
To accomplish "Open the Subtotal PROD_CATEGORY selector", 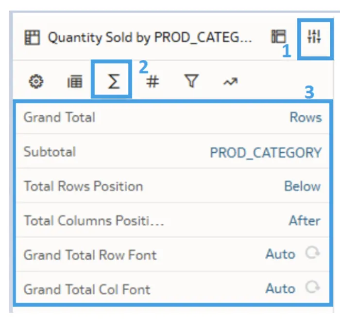I will pyautogui.click(x=265, y=152).
